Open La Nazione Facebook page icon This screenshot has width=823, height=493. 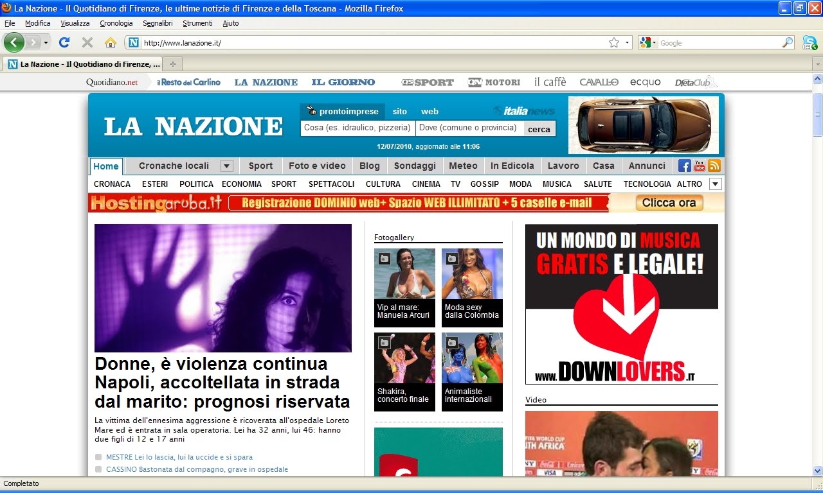pyautogui.click(x=685, y=166)
